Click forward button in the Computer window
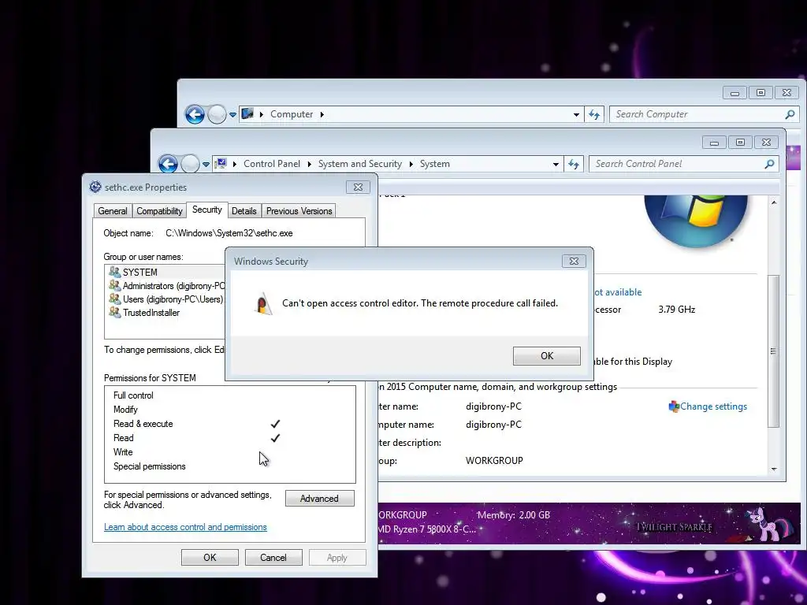The image size is (807, 605). (217, 114)
